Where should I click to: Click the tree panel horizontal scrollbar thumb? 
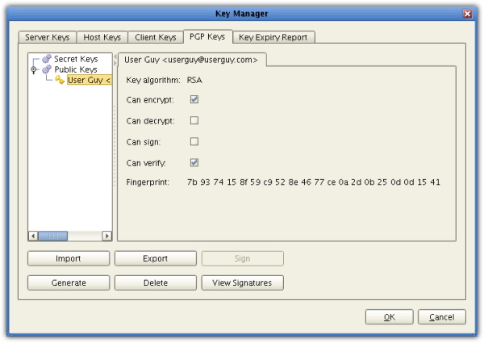pos(54,236)
